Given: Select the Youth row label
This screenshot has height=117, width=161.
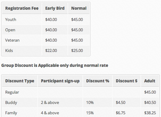Looking at the screenshot, I should click(x=11, y=19).
